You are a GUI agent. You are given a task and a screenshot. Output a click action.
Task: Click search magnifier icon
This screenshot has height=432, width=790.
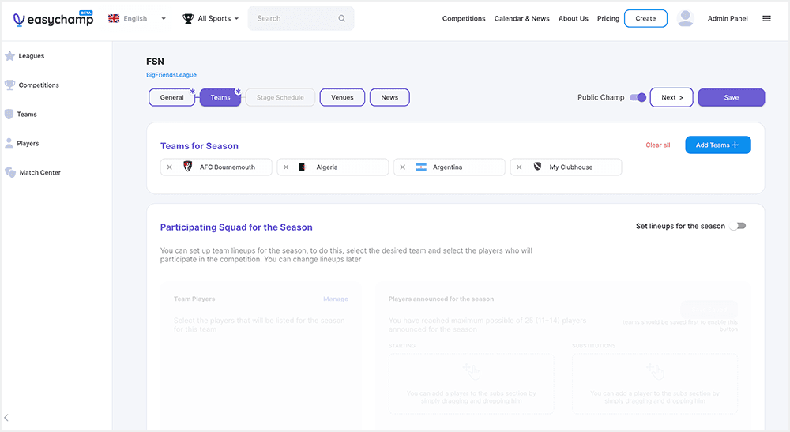[x=341, y=19]
